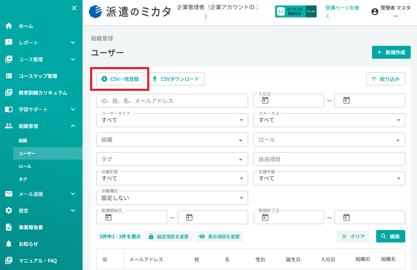Open the 入社日 start date calendar icon

point(265,100)
